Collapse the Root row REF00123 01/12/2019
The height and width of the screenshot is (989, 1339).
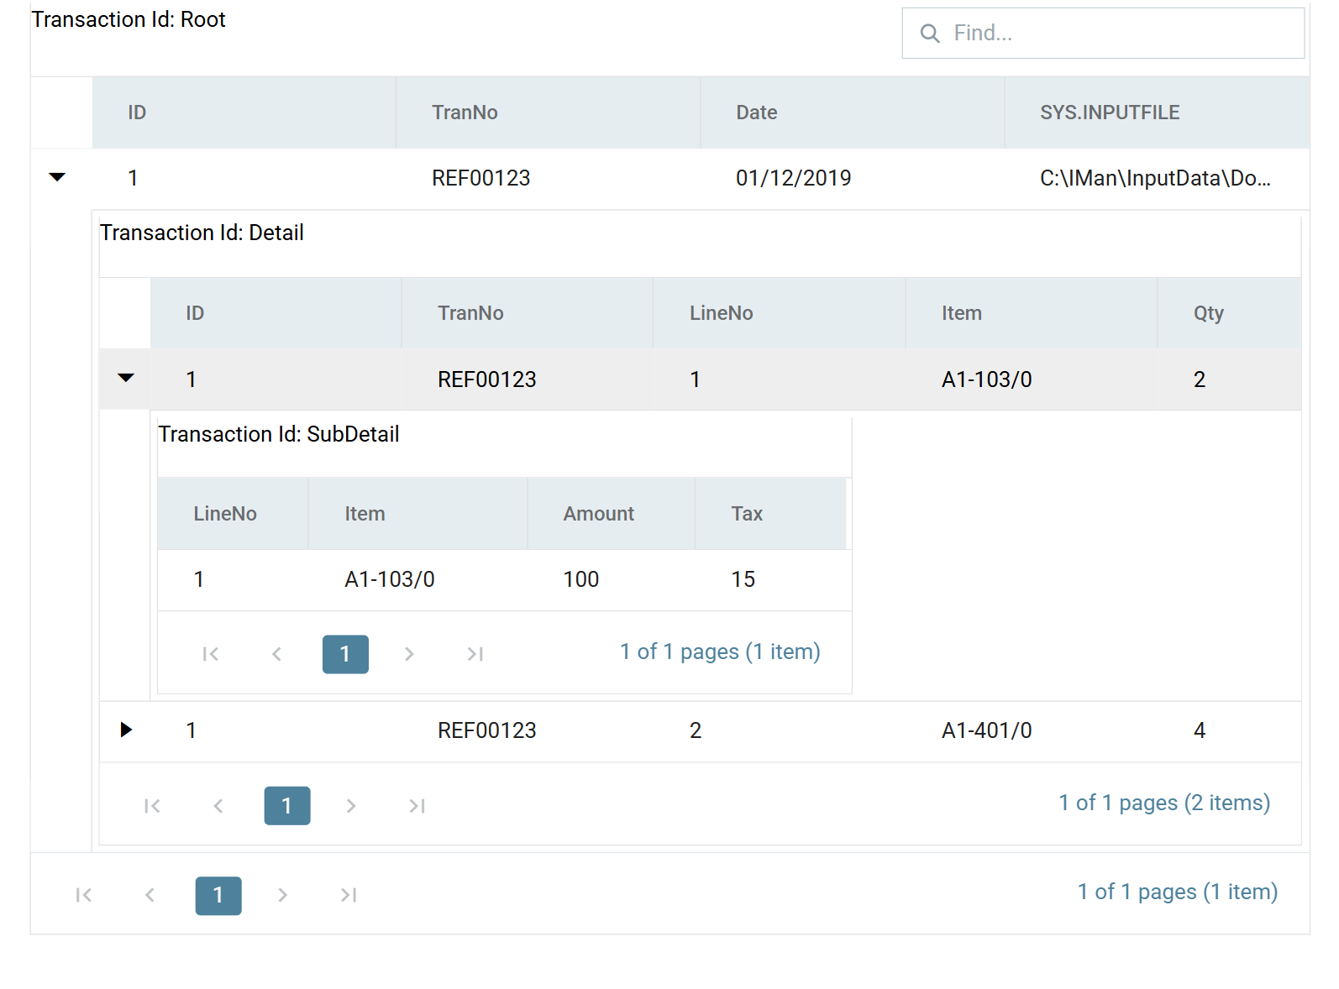pos(57,177)
